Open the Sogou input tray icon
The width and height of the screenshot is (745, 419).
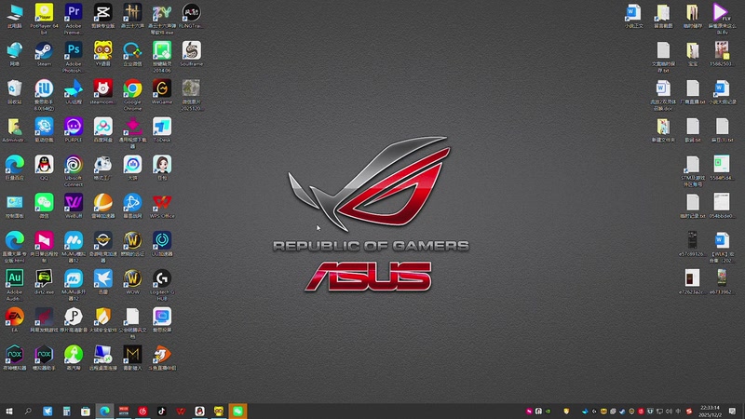(x=688, y=411)
